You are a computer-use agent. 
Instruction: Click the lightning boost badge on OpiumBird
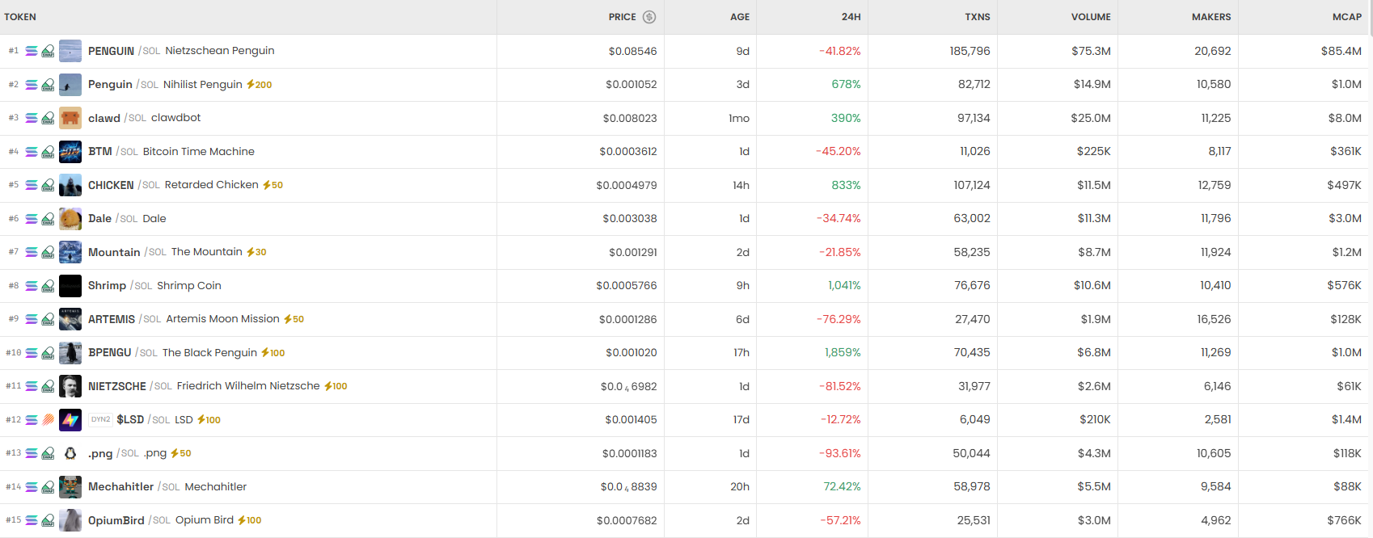tap(242, 520)
